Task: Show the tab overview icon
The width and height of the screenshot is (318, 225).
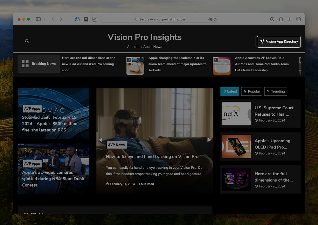Action: pyautogui.click(x=299, y=19)
